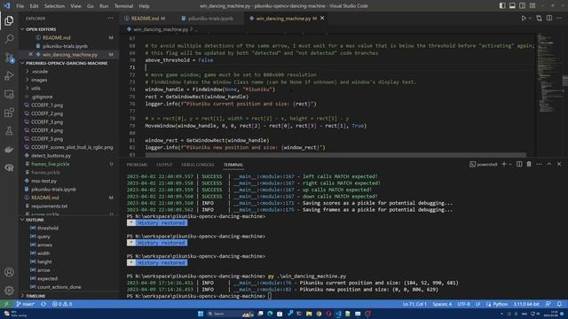The width and height of the screenshot is (568, 319).
Task: Close the terminal panel
Action: [559, 164]
